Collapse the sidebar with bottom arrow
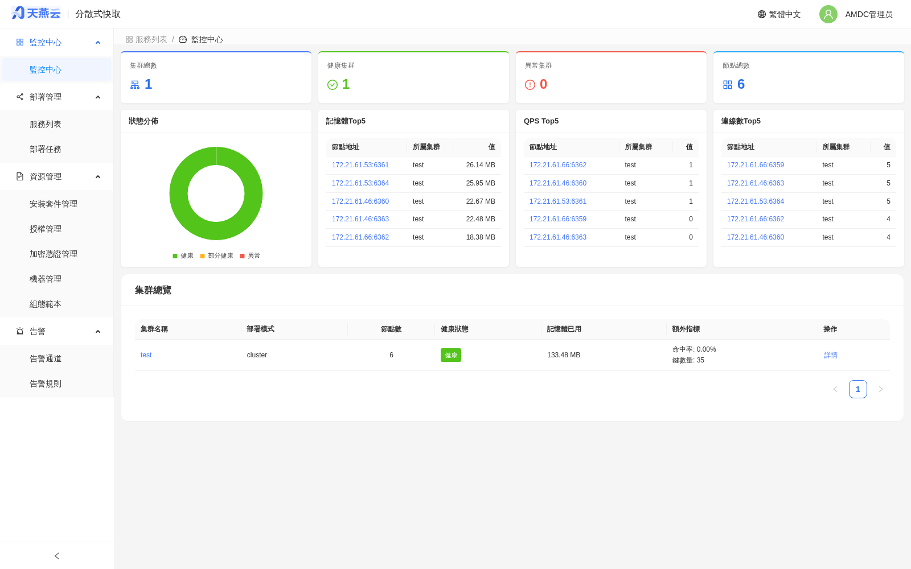The width and height of the screenshot is (911, 569). point(57,556)
